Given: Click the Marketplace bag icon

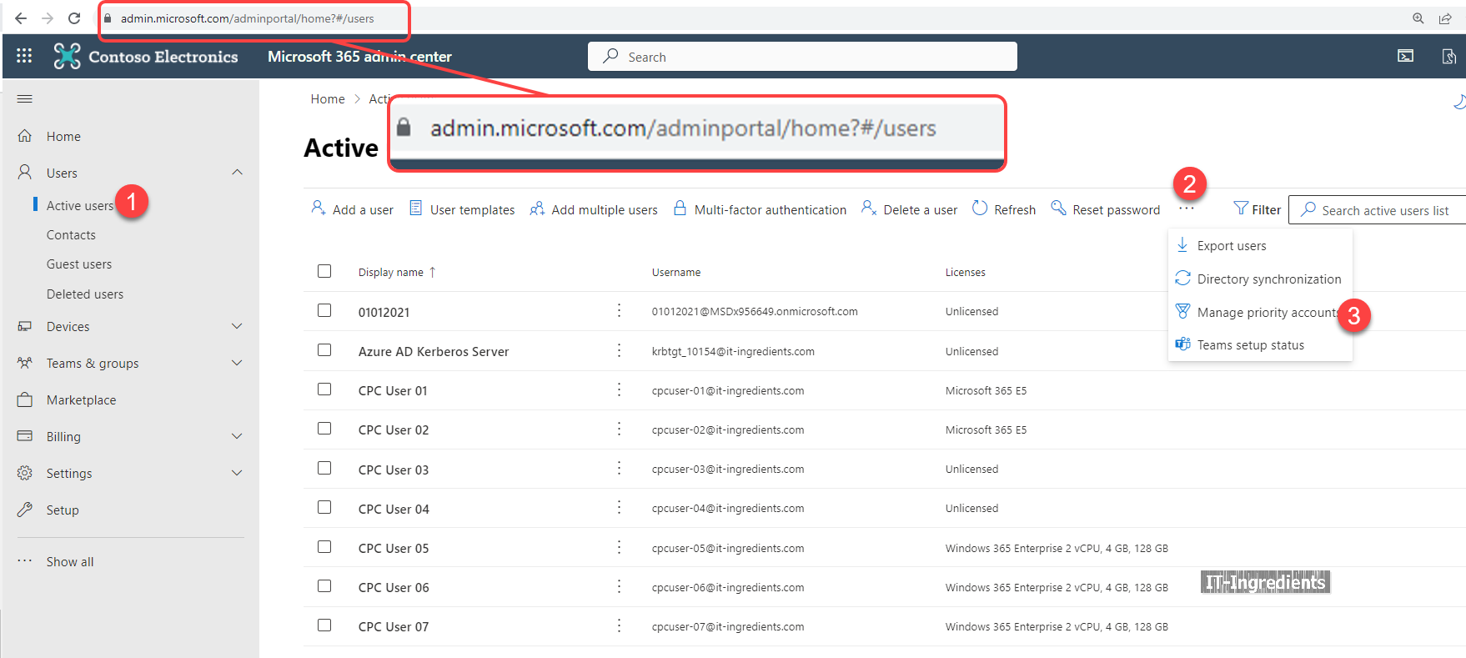Looking at the screenshot, I should click(25, 399).
